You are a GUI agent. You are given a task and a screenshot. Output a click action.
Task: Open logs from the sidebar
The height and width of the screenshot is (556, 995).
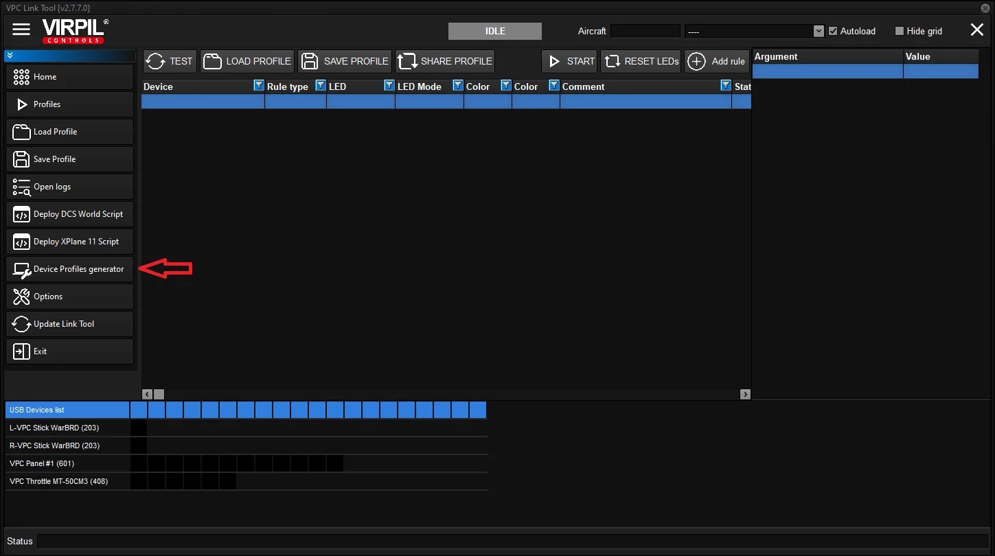point(69,187)
